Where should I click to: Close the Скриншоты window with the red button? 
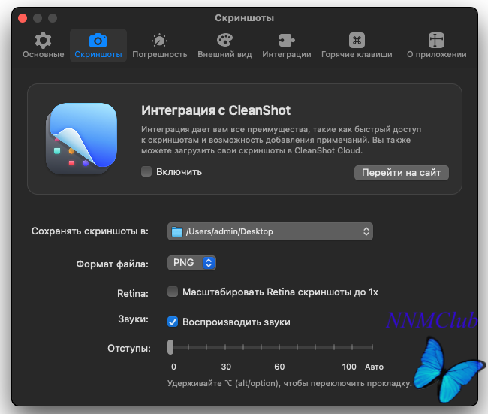pos(23,18)
